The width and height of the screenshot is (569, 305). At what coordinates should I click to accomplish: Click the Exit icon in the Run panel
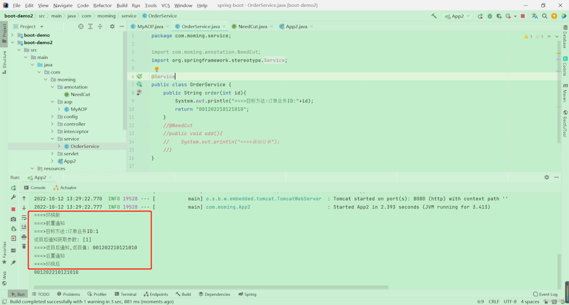pyautogui.click(x=14, y=238)
